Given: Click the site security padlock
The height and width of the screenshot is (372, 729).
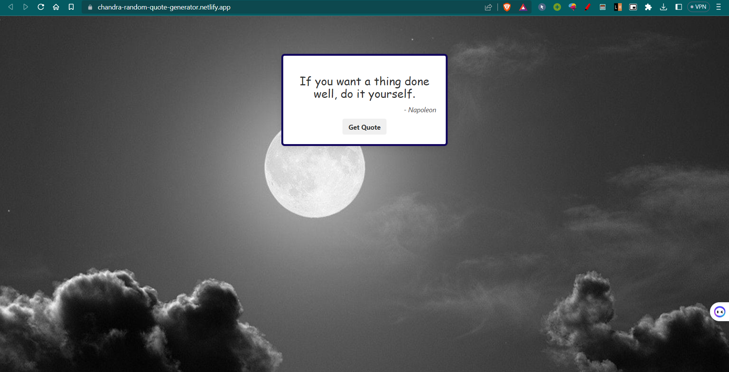Looking at the screenshot, I should click(x=90, y=7).
